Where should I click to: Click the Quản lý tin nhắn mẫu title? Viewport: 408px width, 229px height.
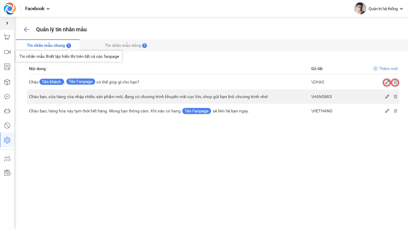[61, 30]
